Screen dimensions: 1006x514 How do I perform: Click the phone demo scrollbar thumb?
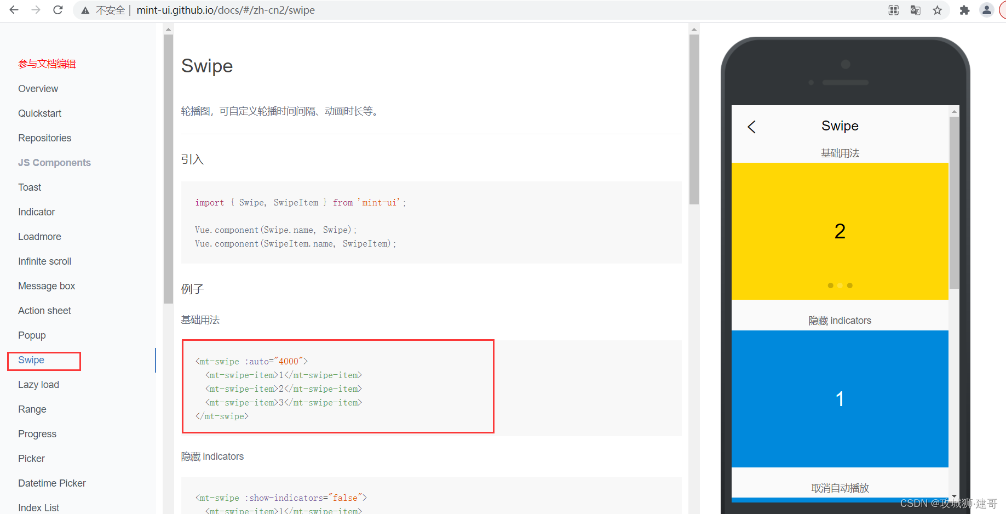(x=954, y=203)
